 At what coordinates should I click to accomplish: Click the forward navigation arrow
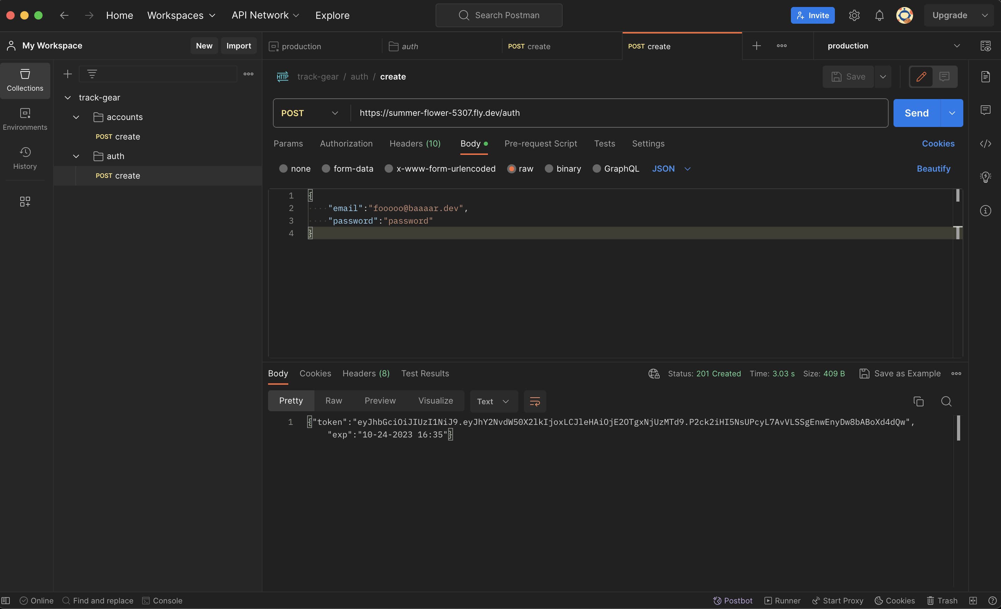pyautogui.click(x=89, y=15)
